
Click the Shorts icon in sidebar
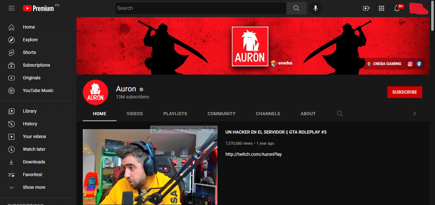(11, 53)
